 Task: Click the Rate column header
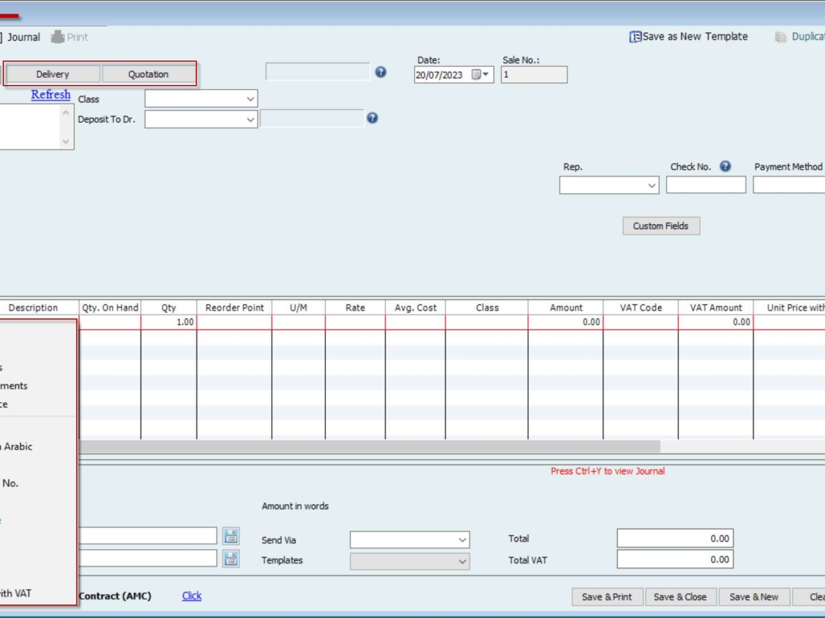tap(355, 308)
